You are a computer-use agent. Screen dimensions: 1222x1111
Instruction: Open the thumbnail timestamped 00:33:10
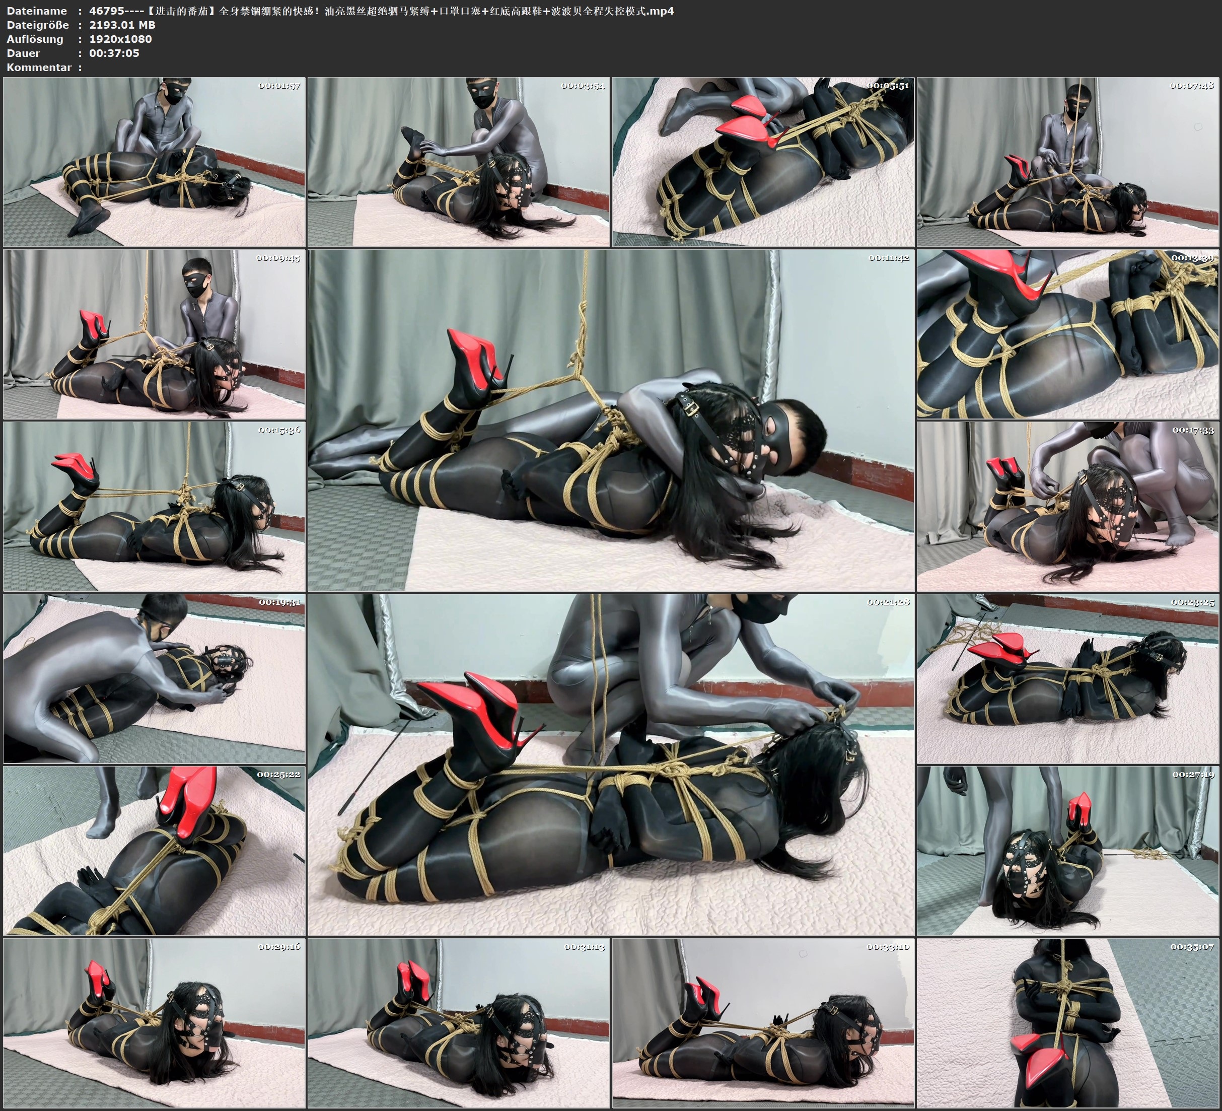[x=763, y=1023]
